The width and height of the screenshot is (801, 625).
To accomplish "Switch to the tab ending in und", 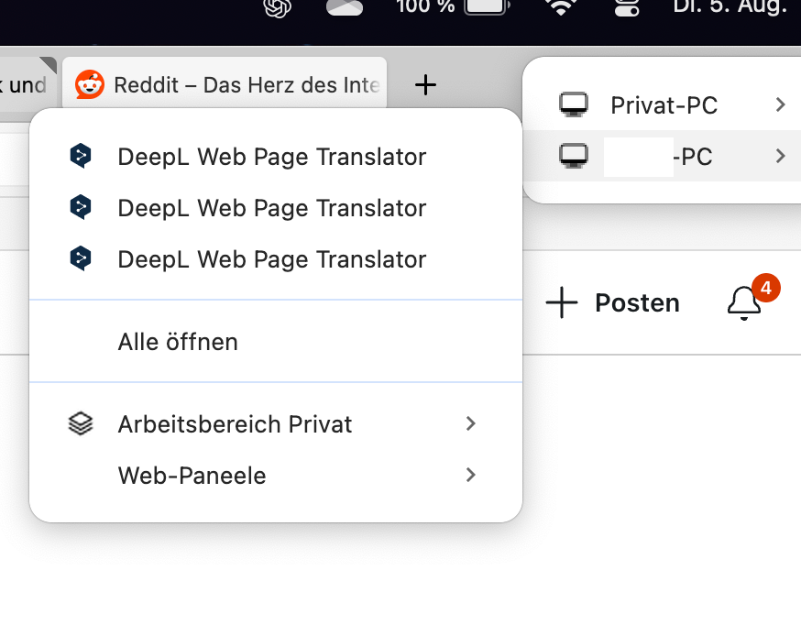I will [x=28, y=83].
